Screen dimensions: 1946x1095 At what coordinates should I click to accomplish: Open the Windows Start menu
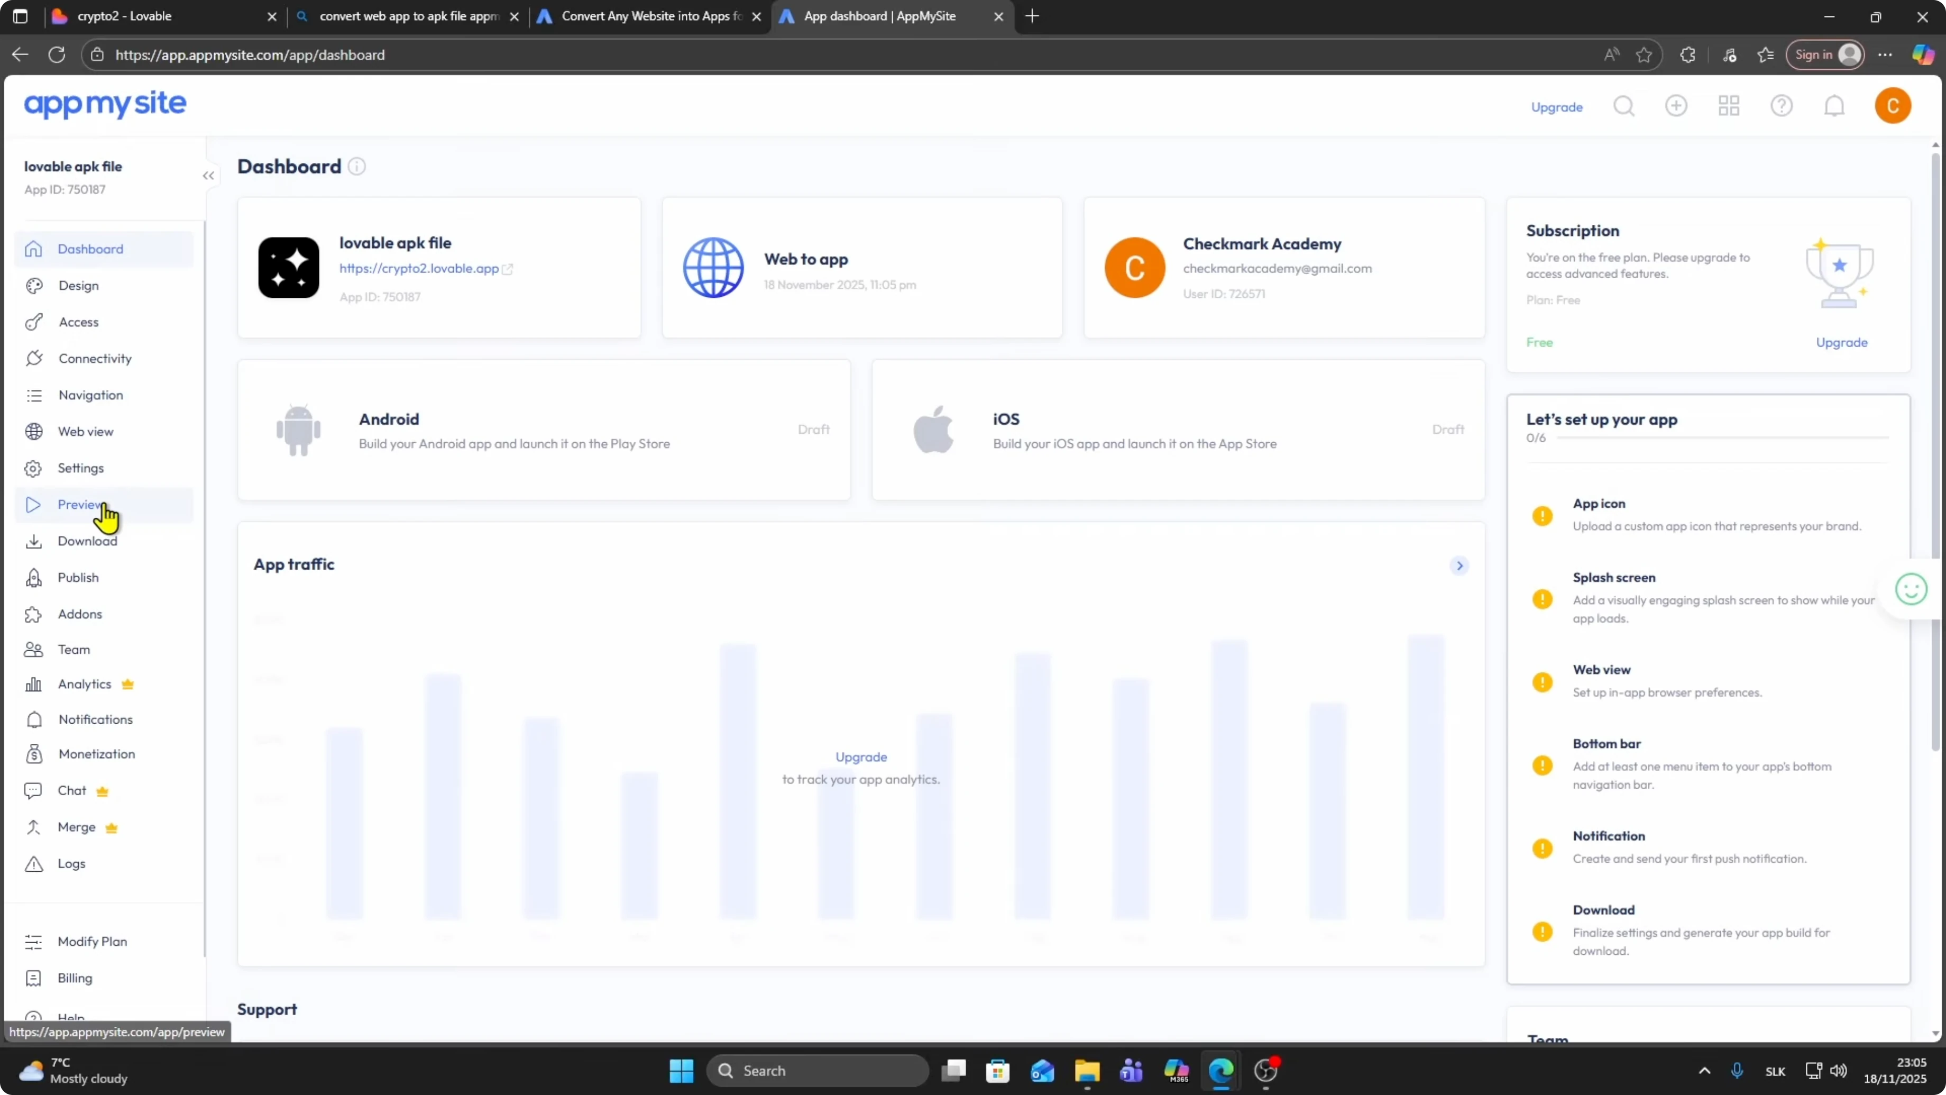681,1071
